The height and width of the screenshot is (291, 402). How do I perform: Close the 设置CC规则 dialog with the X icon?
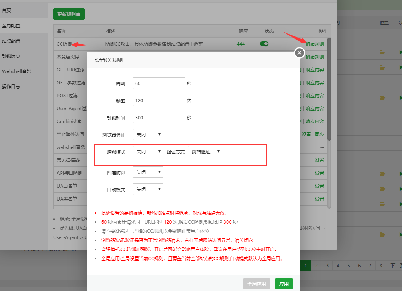[300, 53]
